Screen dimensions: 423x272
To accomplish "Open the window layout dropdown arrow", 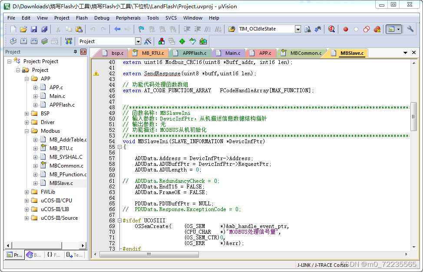I will [x=398, y=29].
